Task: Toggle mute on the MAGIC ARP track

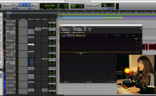Action: coord(14,91)
